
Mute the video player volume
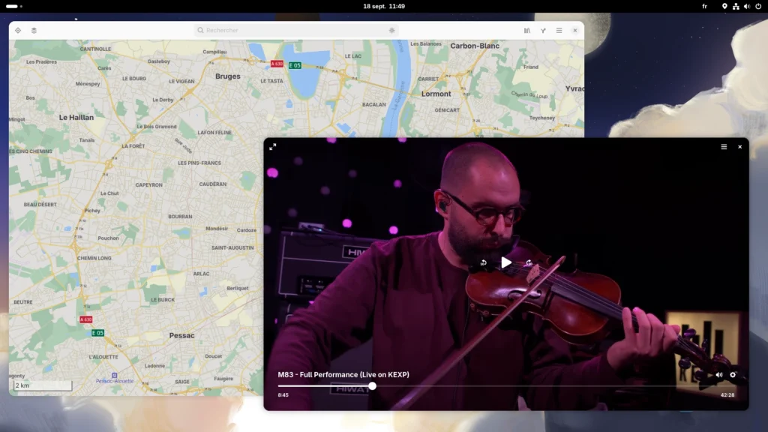point(718,375)
